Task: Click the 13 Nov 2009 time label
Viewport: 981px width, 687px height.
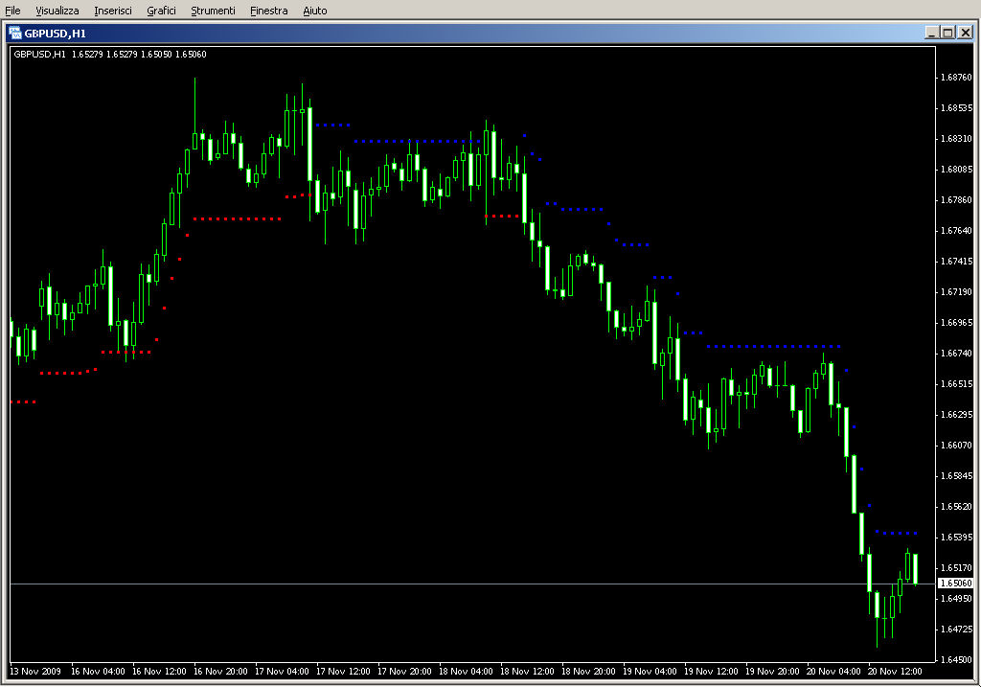Action: pos(35,672)
